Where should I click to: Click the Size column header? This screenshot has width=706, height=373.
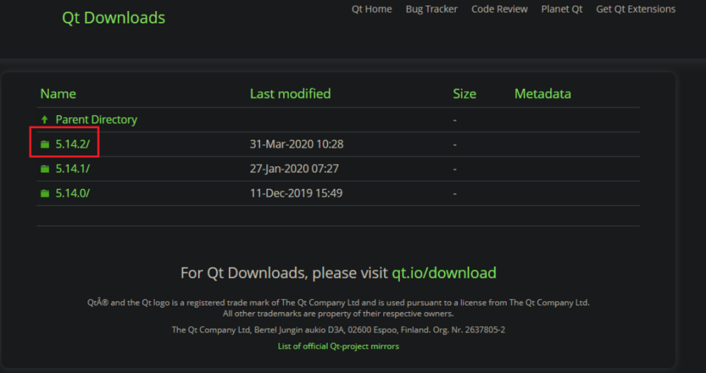[465, 94]
